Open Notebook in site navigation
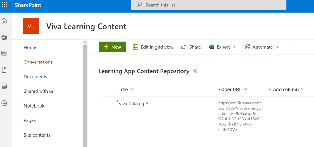 tap(34, 106)
